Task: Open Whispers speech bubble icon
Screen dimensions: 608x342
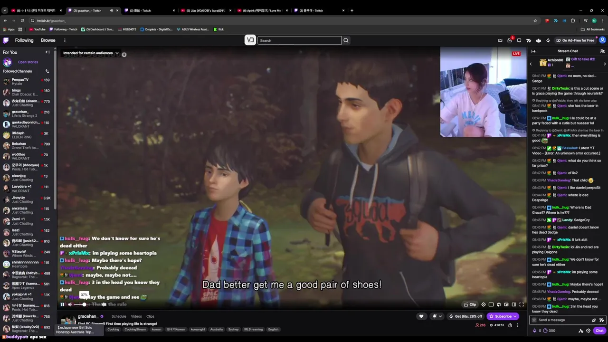Action: [519, 40]
